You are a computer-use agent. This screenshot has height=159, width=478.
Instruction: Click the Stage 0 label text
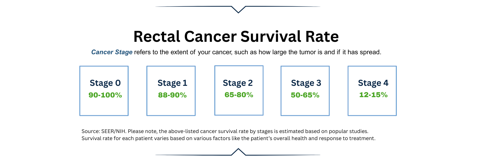105,83
